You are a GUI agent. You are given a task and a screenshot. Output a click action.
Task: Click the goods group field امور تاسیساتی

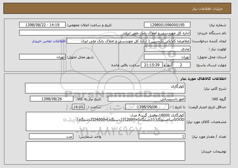click(x=147, y=99)
